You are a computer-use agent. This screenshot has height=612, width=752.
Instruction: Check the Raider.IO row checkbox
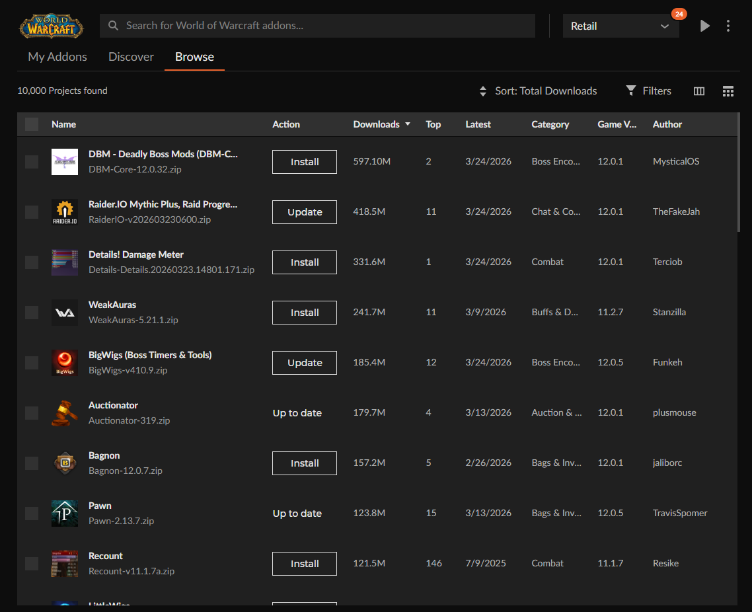32,212
